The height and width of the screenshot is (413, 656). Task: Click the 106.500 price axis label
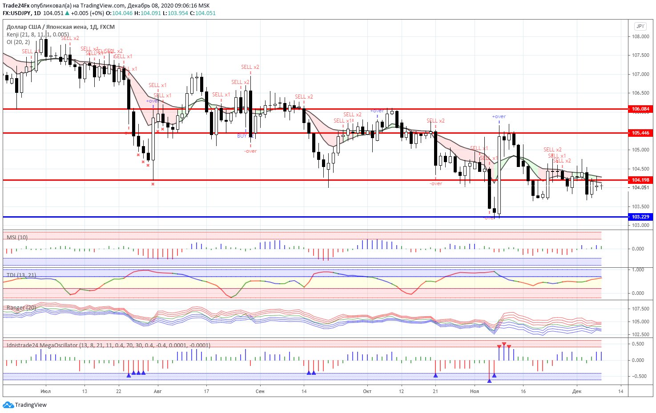tap(640, 93)
